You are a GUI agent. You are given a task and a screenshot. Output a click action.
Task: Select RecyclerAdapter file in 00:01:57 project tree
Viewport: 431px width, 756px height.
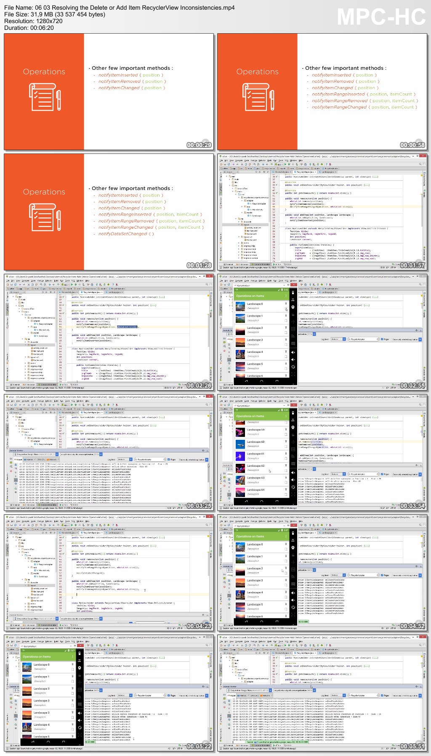pos(258,204)
